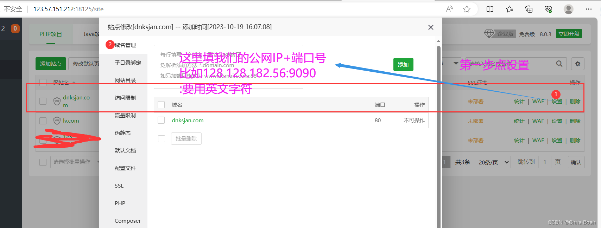Click 删除 link in lv.com row
Image resolution: width=601 pixels, height=228 pixels.
click(x=575, y=121)
